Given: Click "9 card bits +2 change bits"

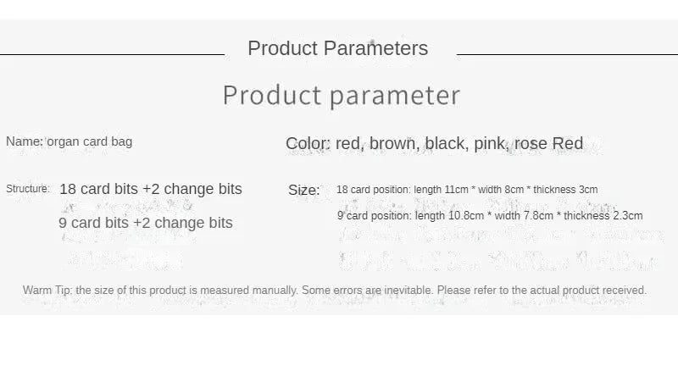Looking at the screenshot, I should tap(145, 223).
